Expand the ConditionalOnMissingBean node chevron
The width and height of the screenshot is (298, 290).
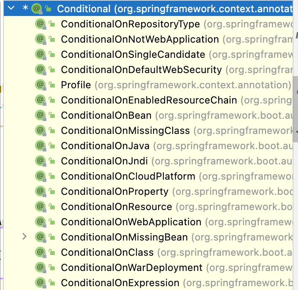(x=25, y=237)
